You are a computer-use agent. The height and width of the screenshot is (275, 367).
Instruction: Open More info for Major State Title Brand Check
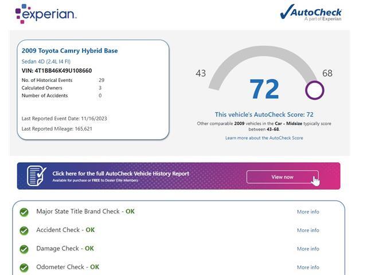tap(308, 211)
